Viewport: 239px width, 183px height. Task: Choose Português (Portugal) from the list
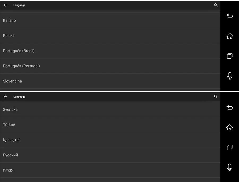point(110,66)
